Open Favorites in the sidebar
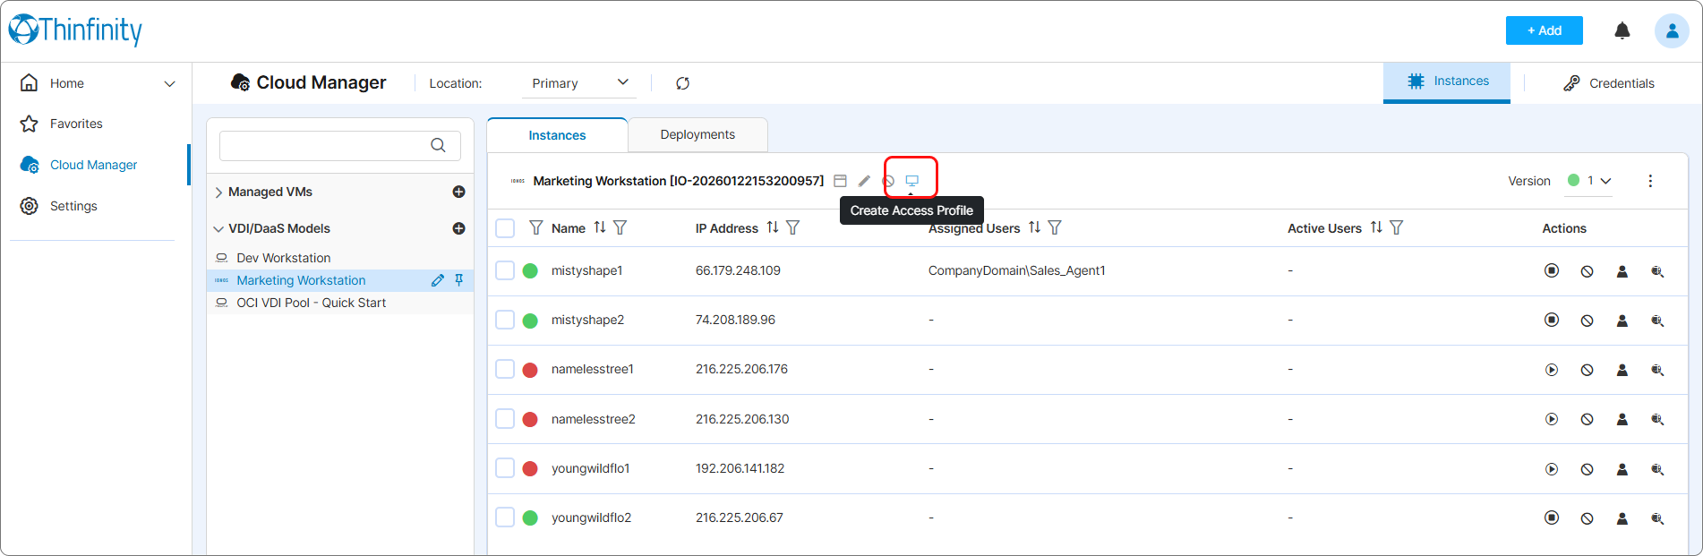 point(76,124)
